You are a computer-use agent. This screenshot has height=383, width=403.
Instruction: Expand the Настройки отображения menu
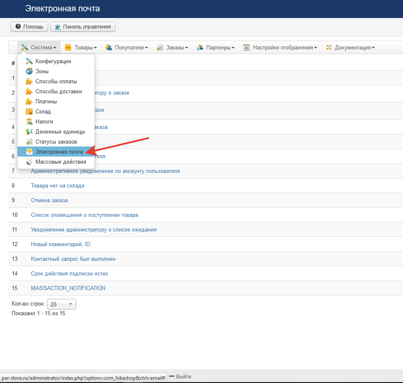pyautogui.click(x=280, y=48)
